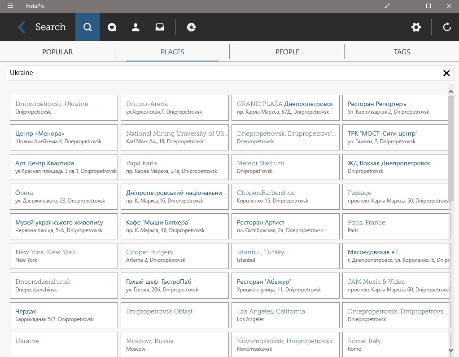Viewport: 459px width, 357px height.
Task: Select Papa Karla place
Action: click(x=175, y=167)
